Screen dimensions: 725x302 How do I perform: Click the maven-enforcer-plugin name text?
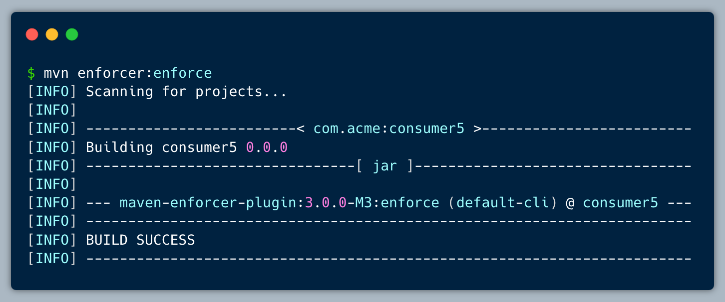click(208, 203)
